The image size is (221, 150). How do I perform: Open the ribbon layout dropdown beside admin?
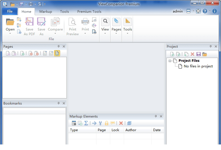tap(193, 11)
